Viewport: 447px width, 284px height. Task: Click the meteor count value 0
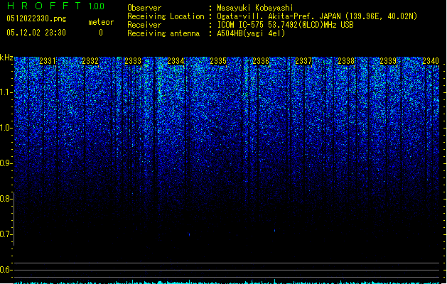click(101, 33)
